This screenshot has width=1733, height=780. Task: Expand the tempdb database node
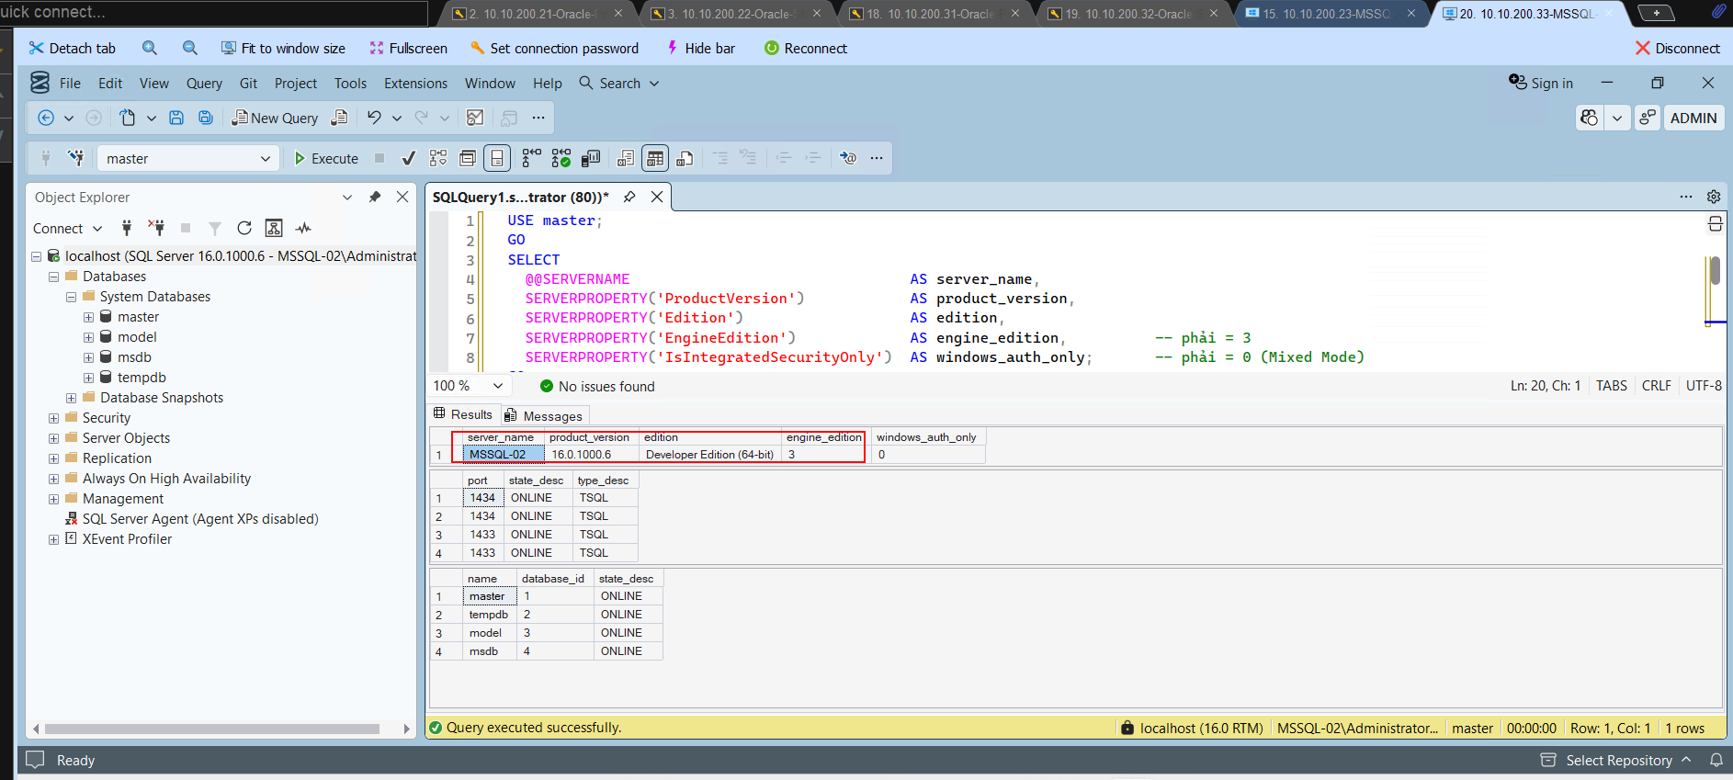[88, 378]
